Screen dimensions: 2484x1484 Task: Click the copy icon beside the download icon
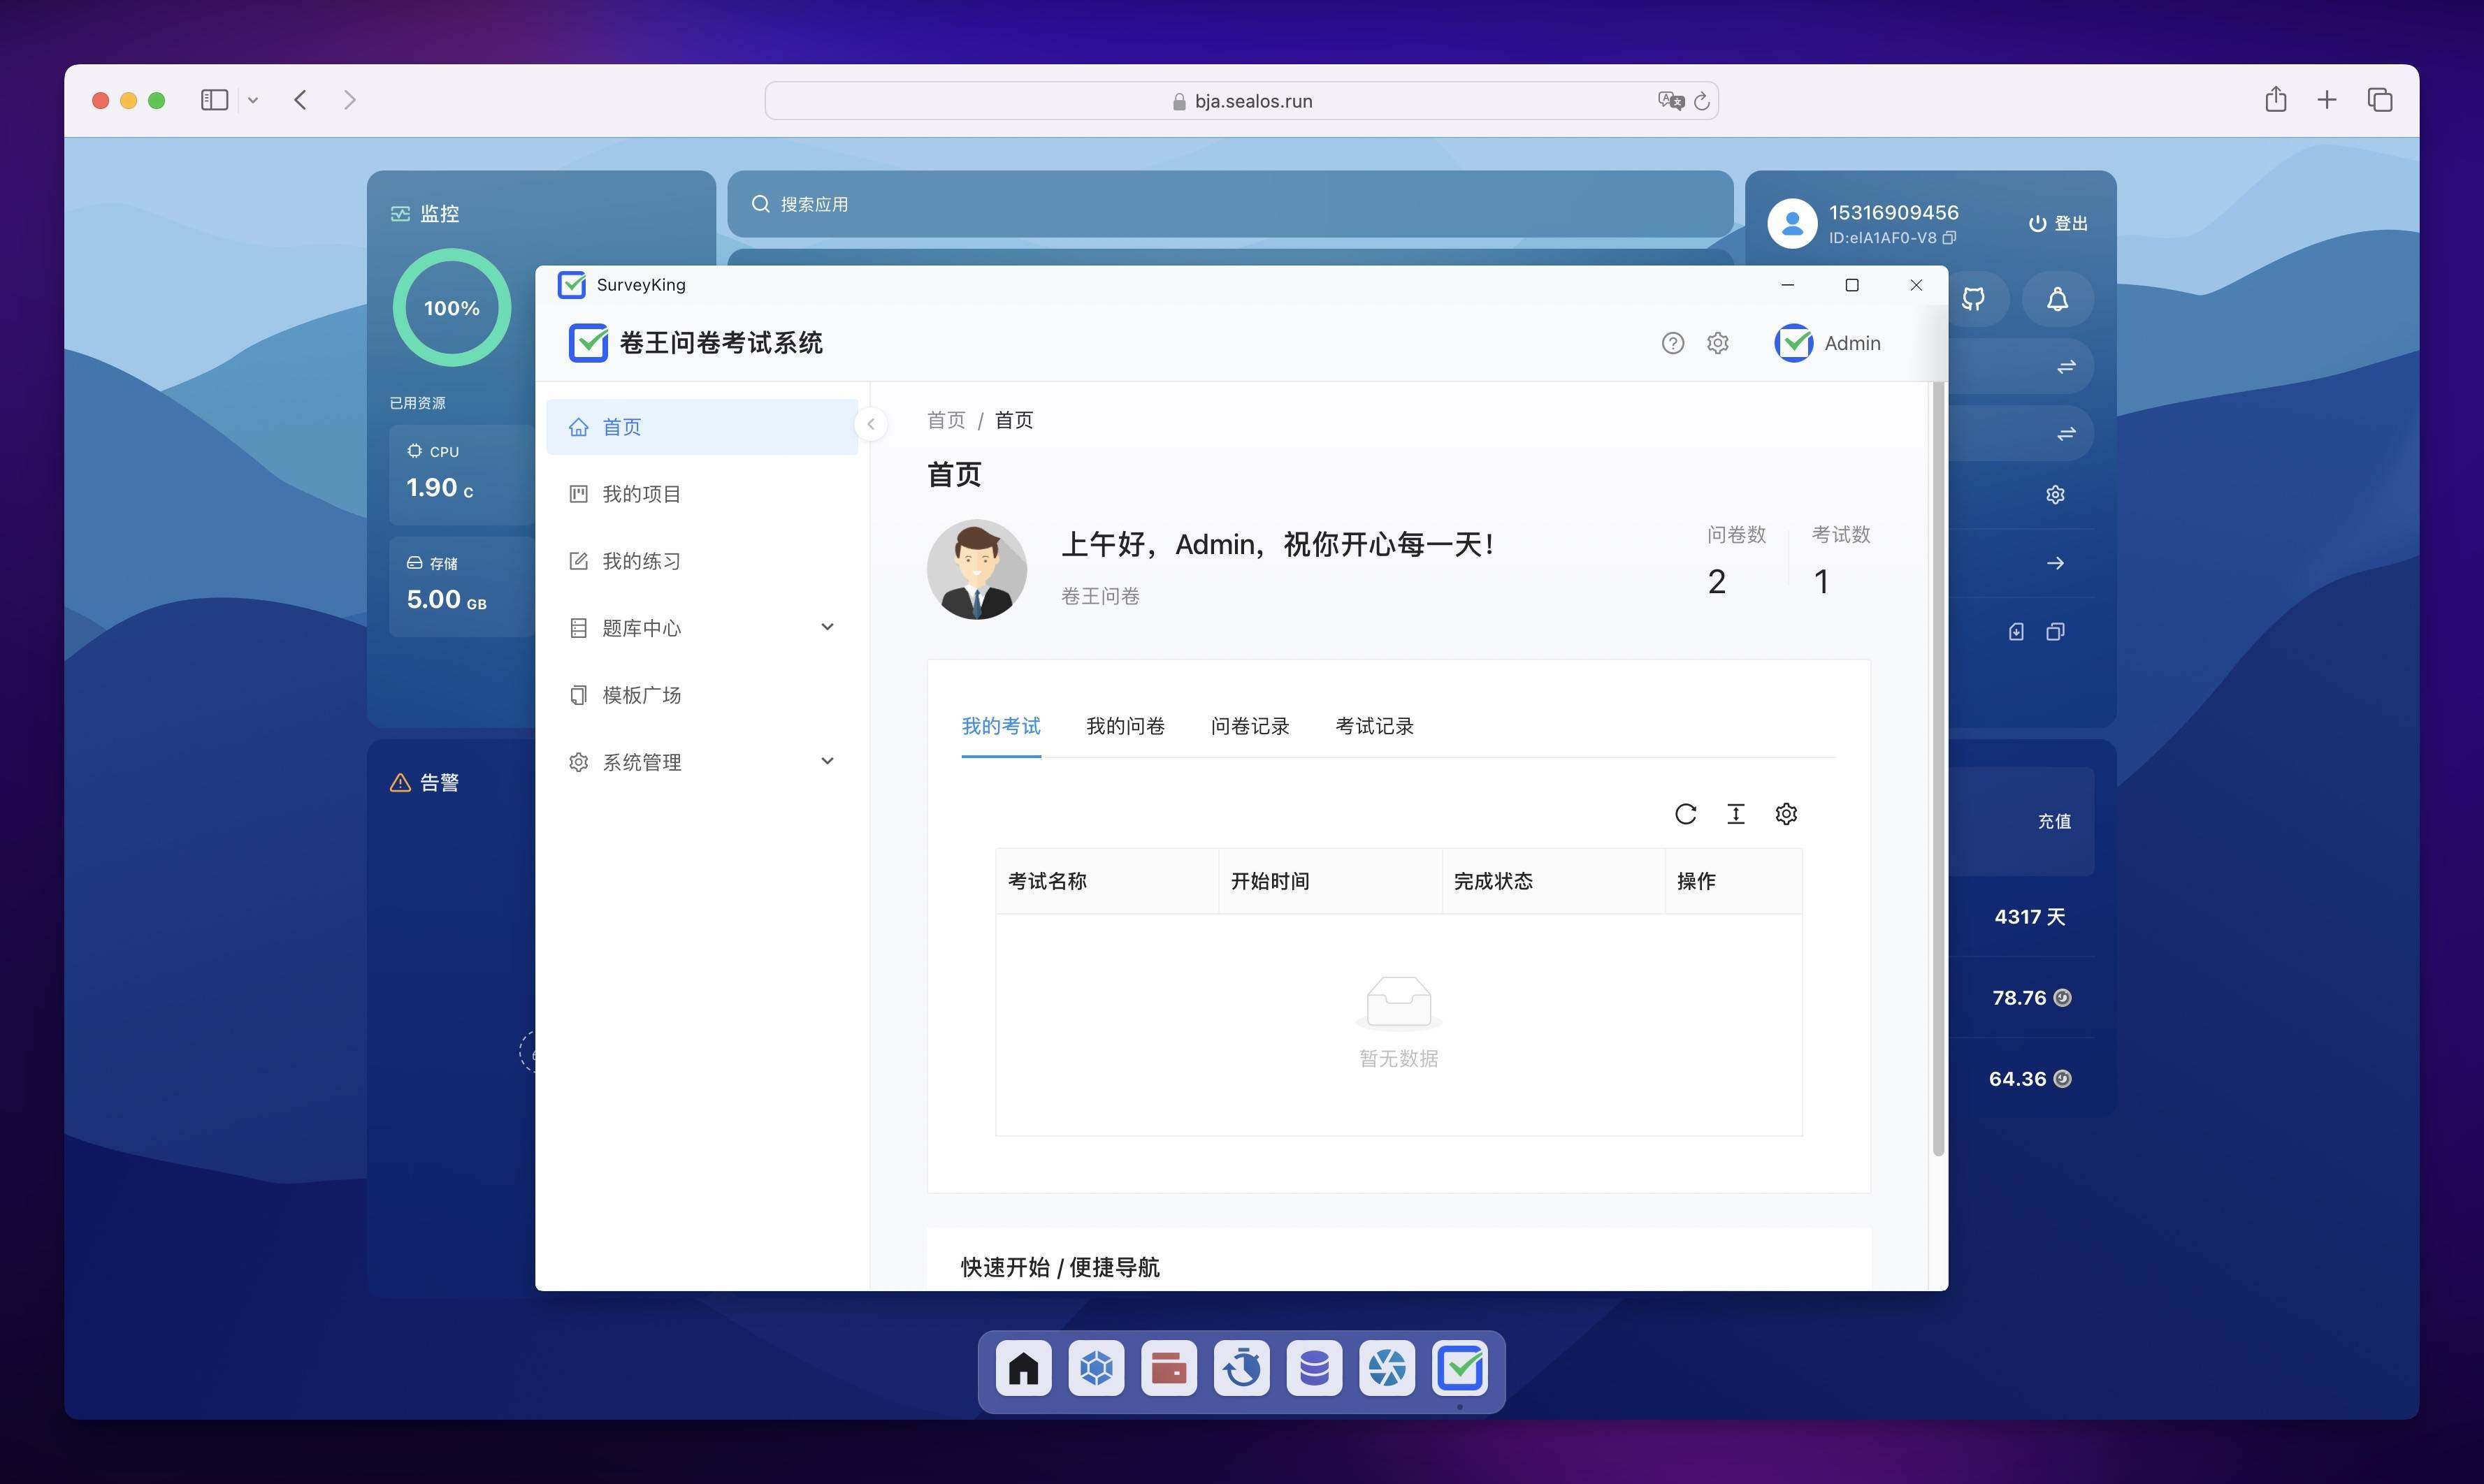(2055, 632)
